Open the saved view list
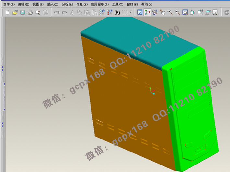The height and width of the screenshot is (172, 230). pos(200,12)
